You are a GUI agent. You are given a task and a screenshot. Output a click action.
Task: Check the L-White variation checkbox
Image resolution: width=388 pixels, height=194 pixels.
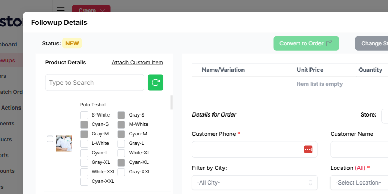click(84, 143)
